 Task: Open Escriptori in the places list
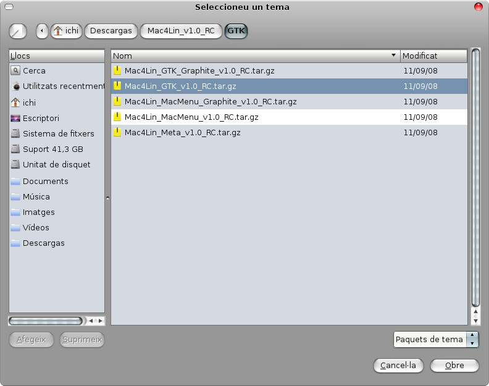point(57,118)
